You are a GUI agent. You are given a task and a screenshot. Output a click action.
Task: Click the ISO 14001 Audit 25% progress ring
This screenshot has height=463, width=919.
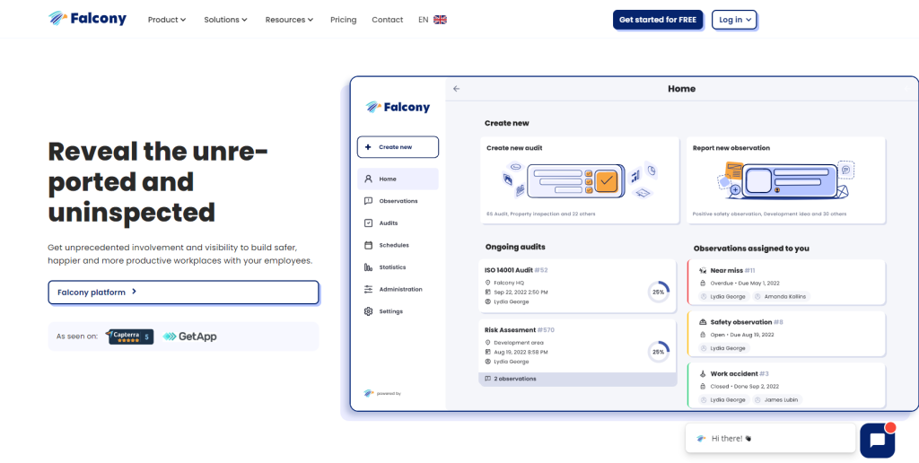tap(659, 292)
